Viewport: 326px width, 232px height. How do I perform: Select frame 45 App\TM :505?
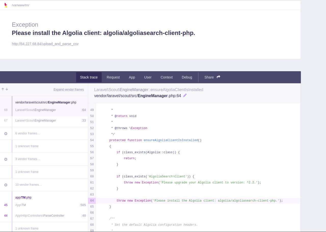(44, 205)
